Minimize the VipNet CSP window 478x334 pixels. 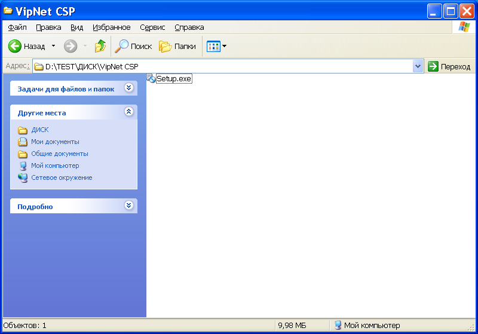pyautogui.click(x=434, y=11)
